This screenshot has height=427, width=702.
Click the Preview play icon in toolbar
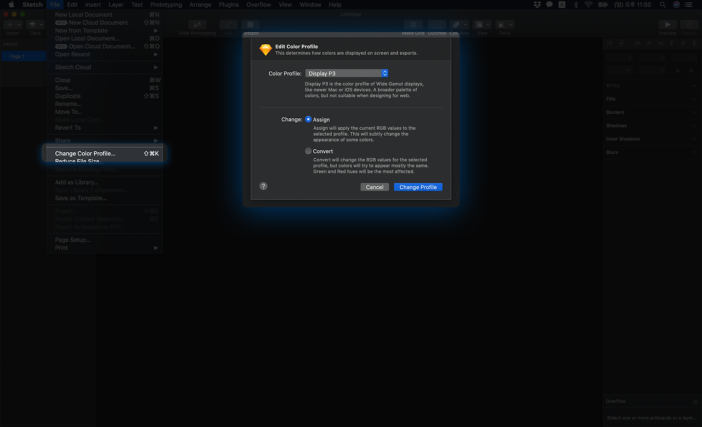(667, 25)
